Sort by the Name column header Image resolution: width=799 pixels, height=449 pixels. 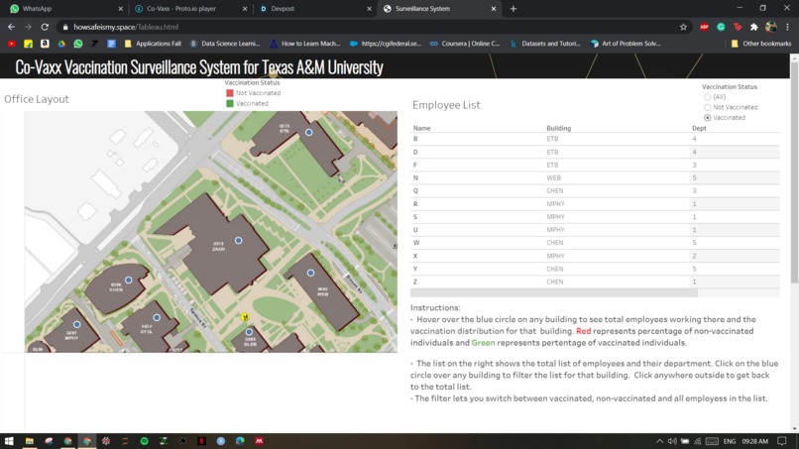tap(422, 129)
